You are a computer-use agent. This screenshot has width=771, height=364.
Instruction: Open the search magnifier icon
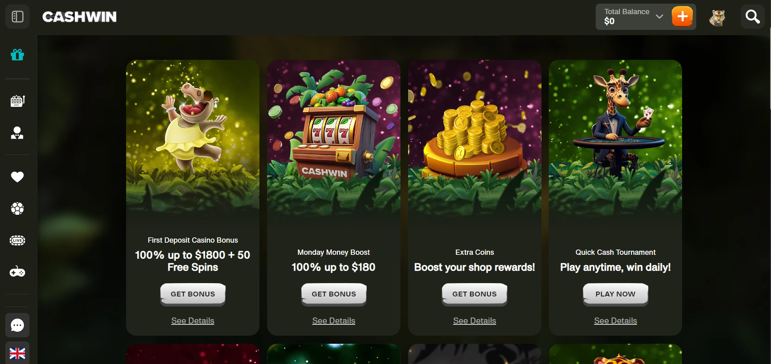pyautogui.click(x=752, y=17)
